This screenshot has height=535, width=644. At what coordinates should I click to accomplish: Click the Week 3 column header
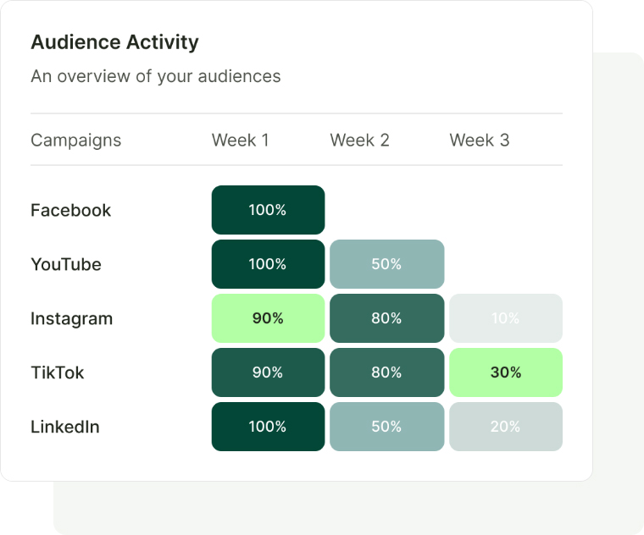point(480,141)
